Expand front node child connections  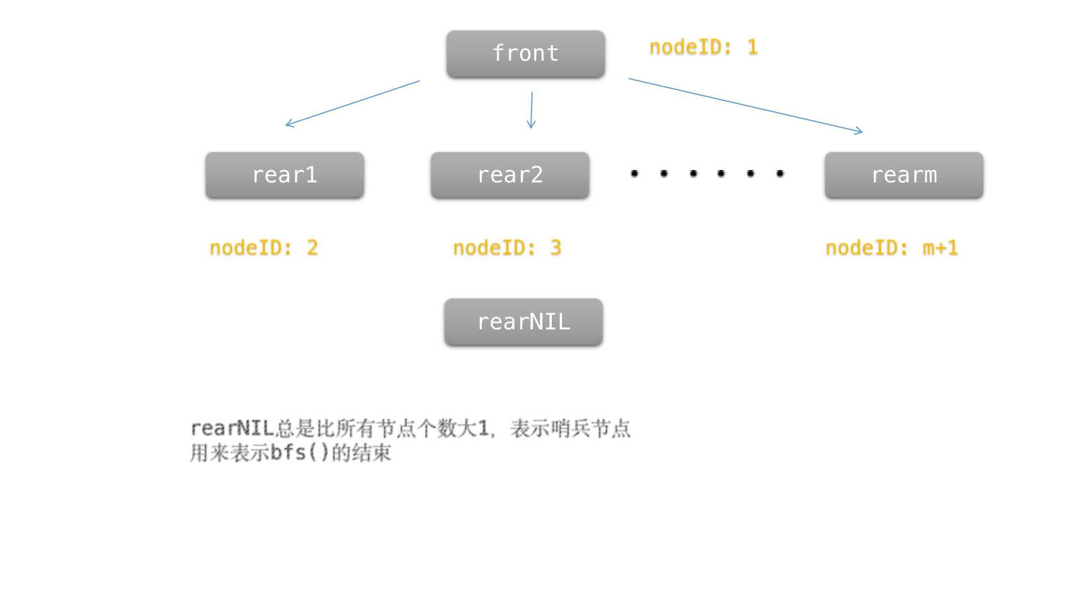(524, 51)
